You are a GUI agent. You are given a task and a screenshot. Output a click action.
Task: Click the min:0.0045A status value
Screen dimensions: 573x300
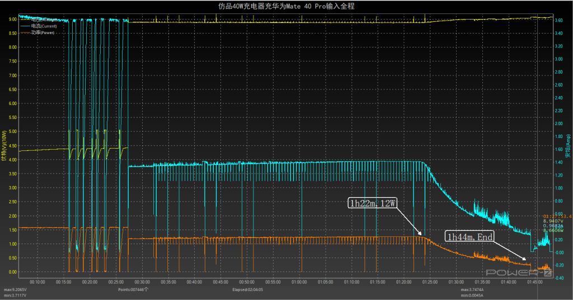click(472, 296)
